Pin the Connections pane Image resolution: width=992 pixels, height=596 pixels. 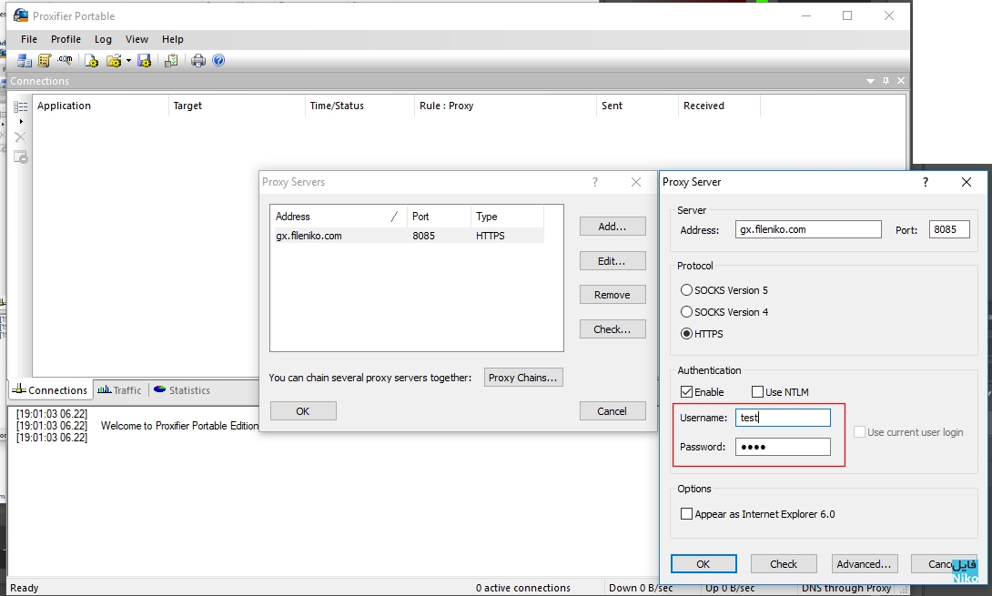tap(886, 81)
